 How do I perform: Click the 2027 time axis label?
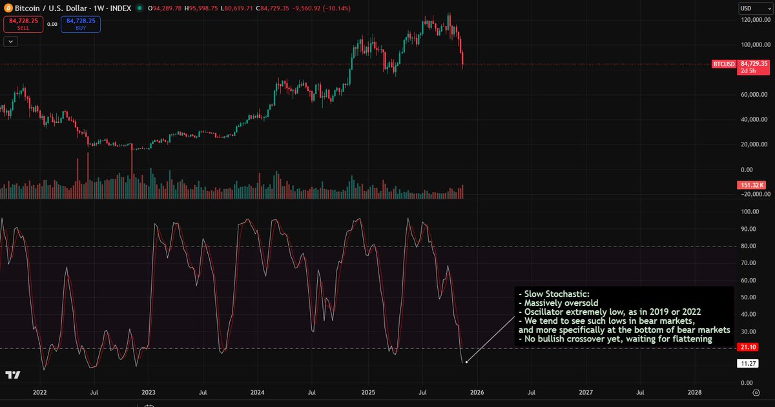click(x=586, y=392)
